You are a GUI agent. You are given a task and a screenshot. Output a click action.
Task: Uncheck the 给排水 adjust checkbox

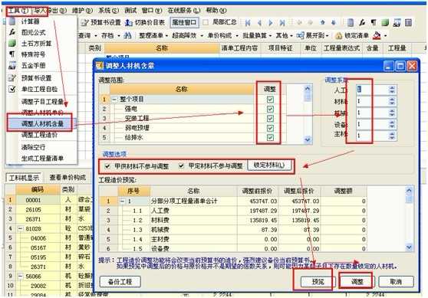click(x=270, y=137)
